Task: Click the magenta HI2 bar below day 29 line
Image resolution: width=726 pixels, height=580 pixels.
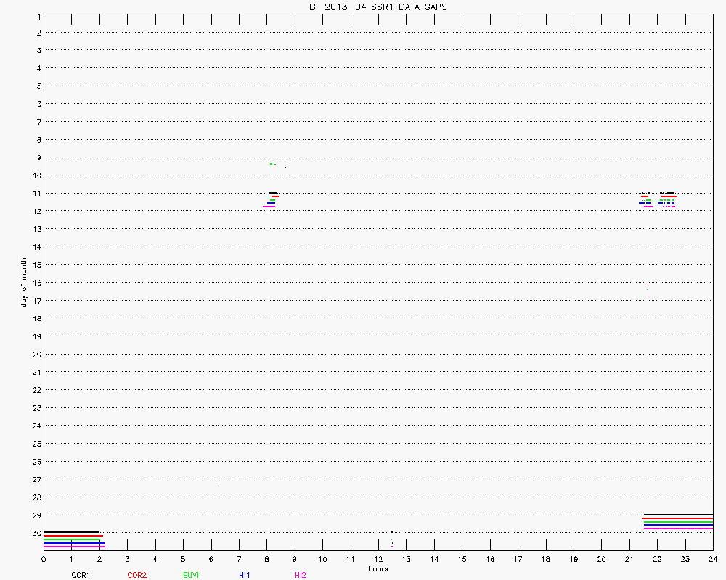Action: point(677,529)
